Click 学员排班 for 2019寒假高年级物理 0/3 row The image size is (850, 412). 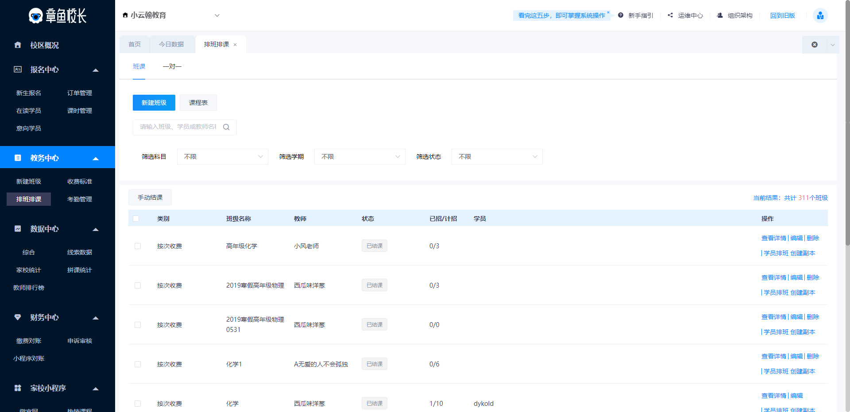[x=776, y=293]
